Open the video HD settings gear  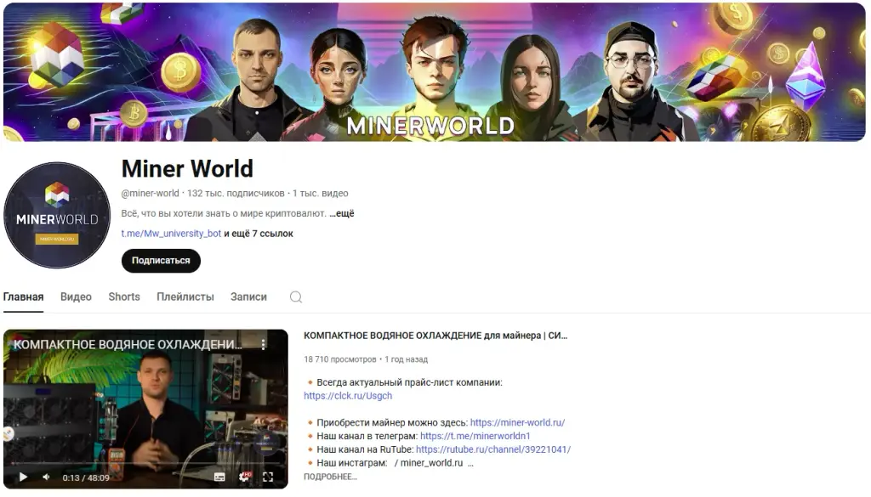[x=244, y=477]
